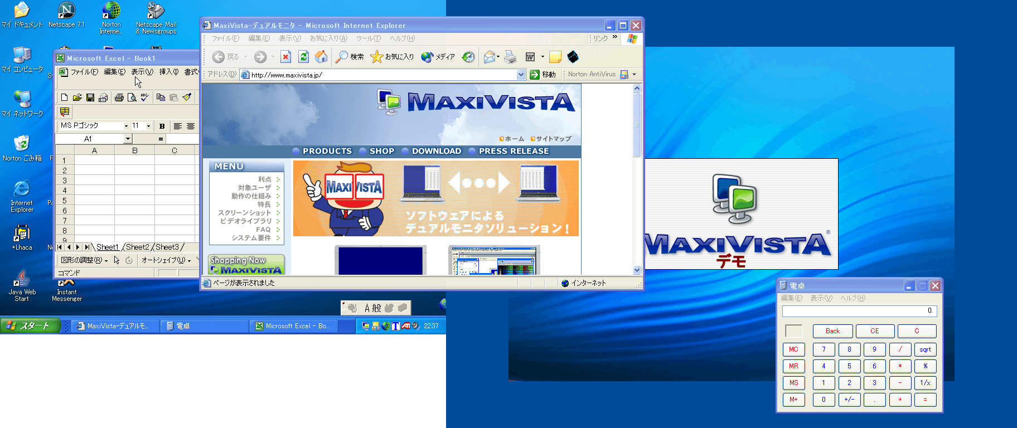Click the calculator MC memory button
The image size is (1017, 428).
click(794, 349)
